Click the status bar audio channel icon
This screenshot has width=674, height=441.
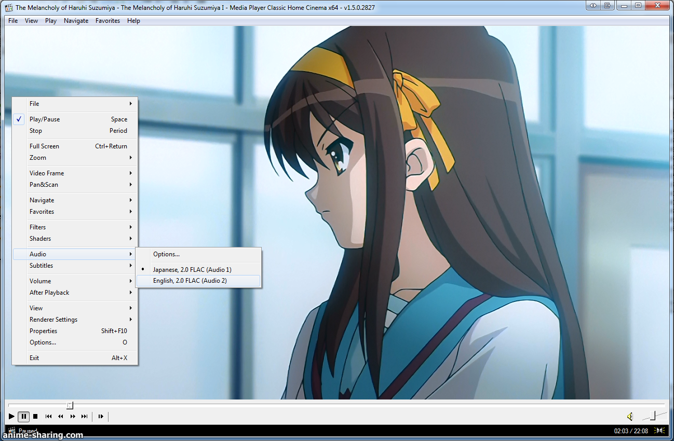[x=659, y=430]
